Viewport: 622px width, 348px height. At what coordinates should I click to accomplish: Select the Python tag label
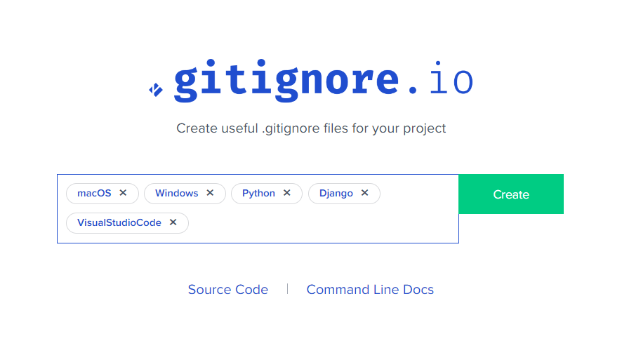258,193
